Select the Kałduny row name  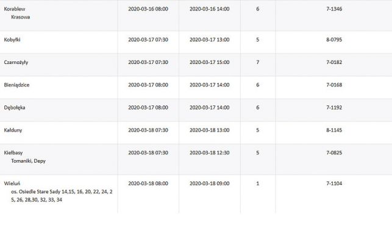coord(13,130)
